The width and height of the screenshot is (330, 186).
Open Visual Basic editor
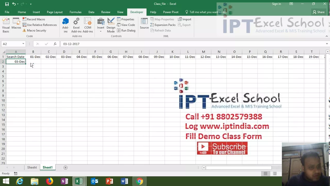coord(6,25)
